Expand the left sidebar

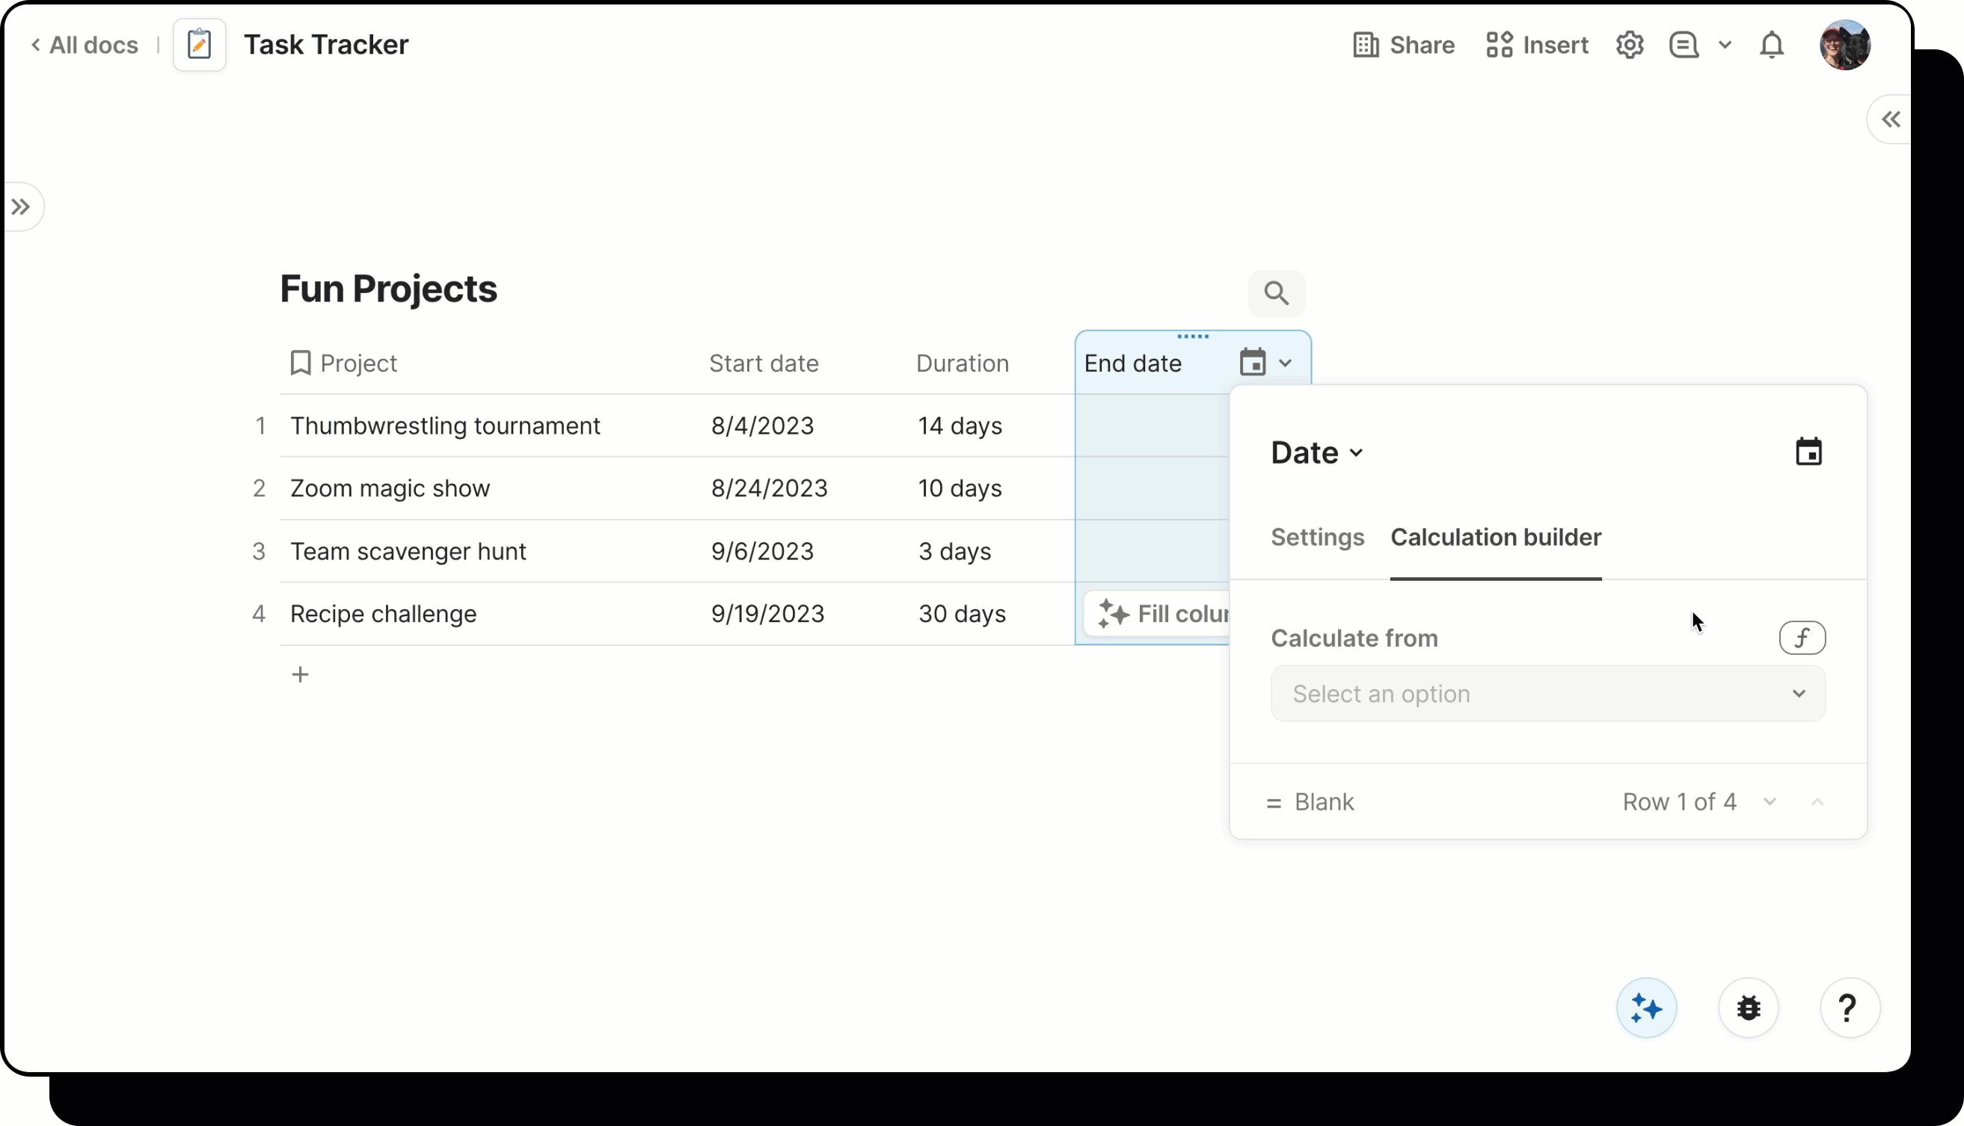click(21, 206)
